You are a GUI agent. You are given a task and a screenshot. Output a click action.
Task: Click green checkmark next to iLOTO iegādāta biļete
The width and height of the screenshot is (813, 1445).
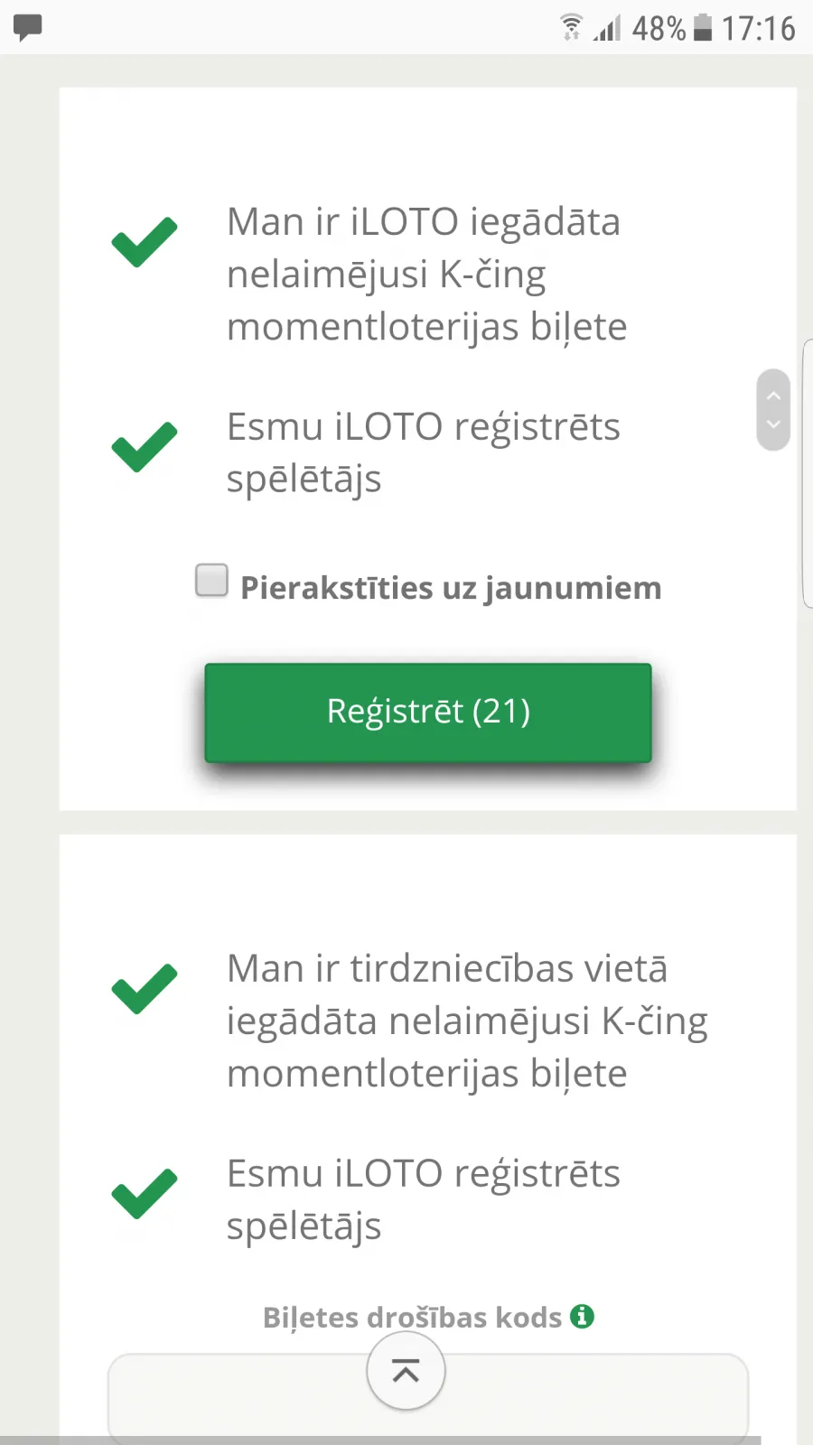coord(145,242)
